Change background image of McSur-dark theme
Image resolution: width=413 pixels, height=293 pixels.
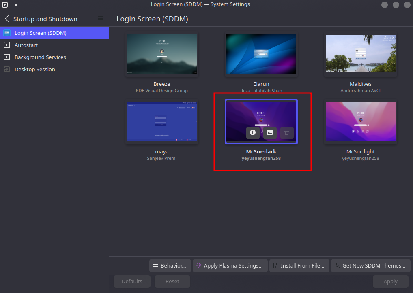click(270, 132)
